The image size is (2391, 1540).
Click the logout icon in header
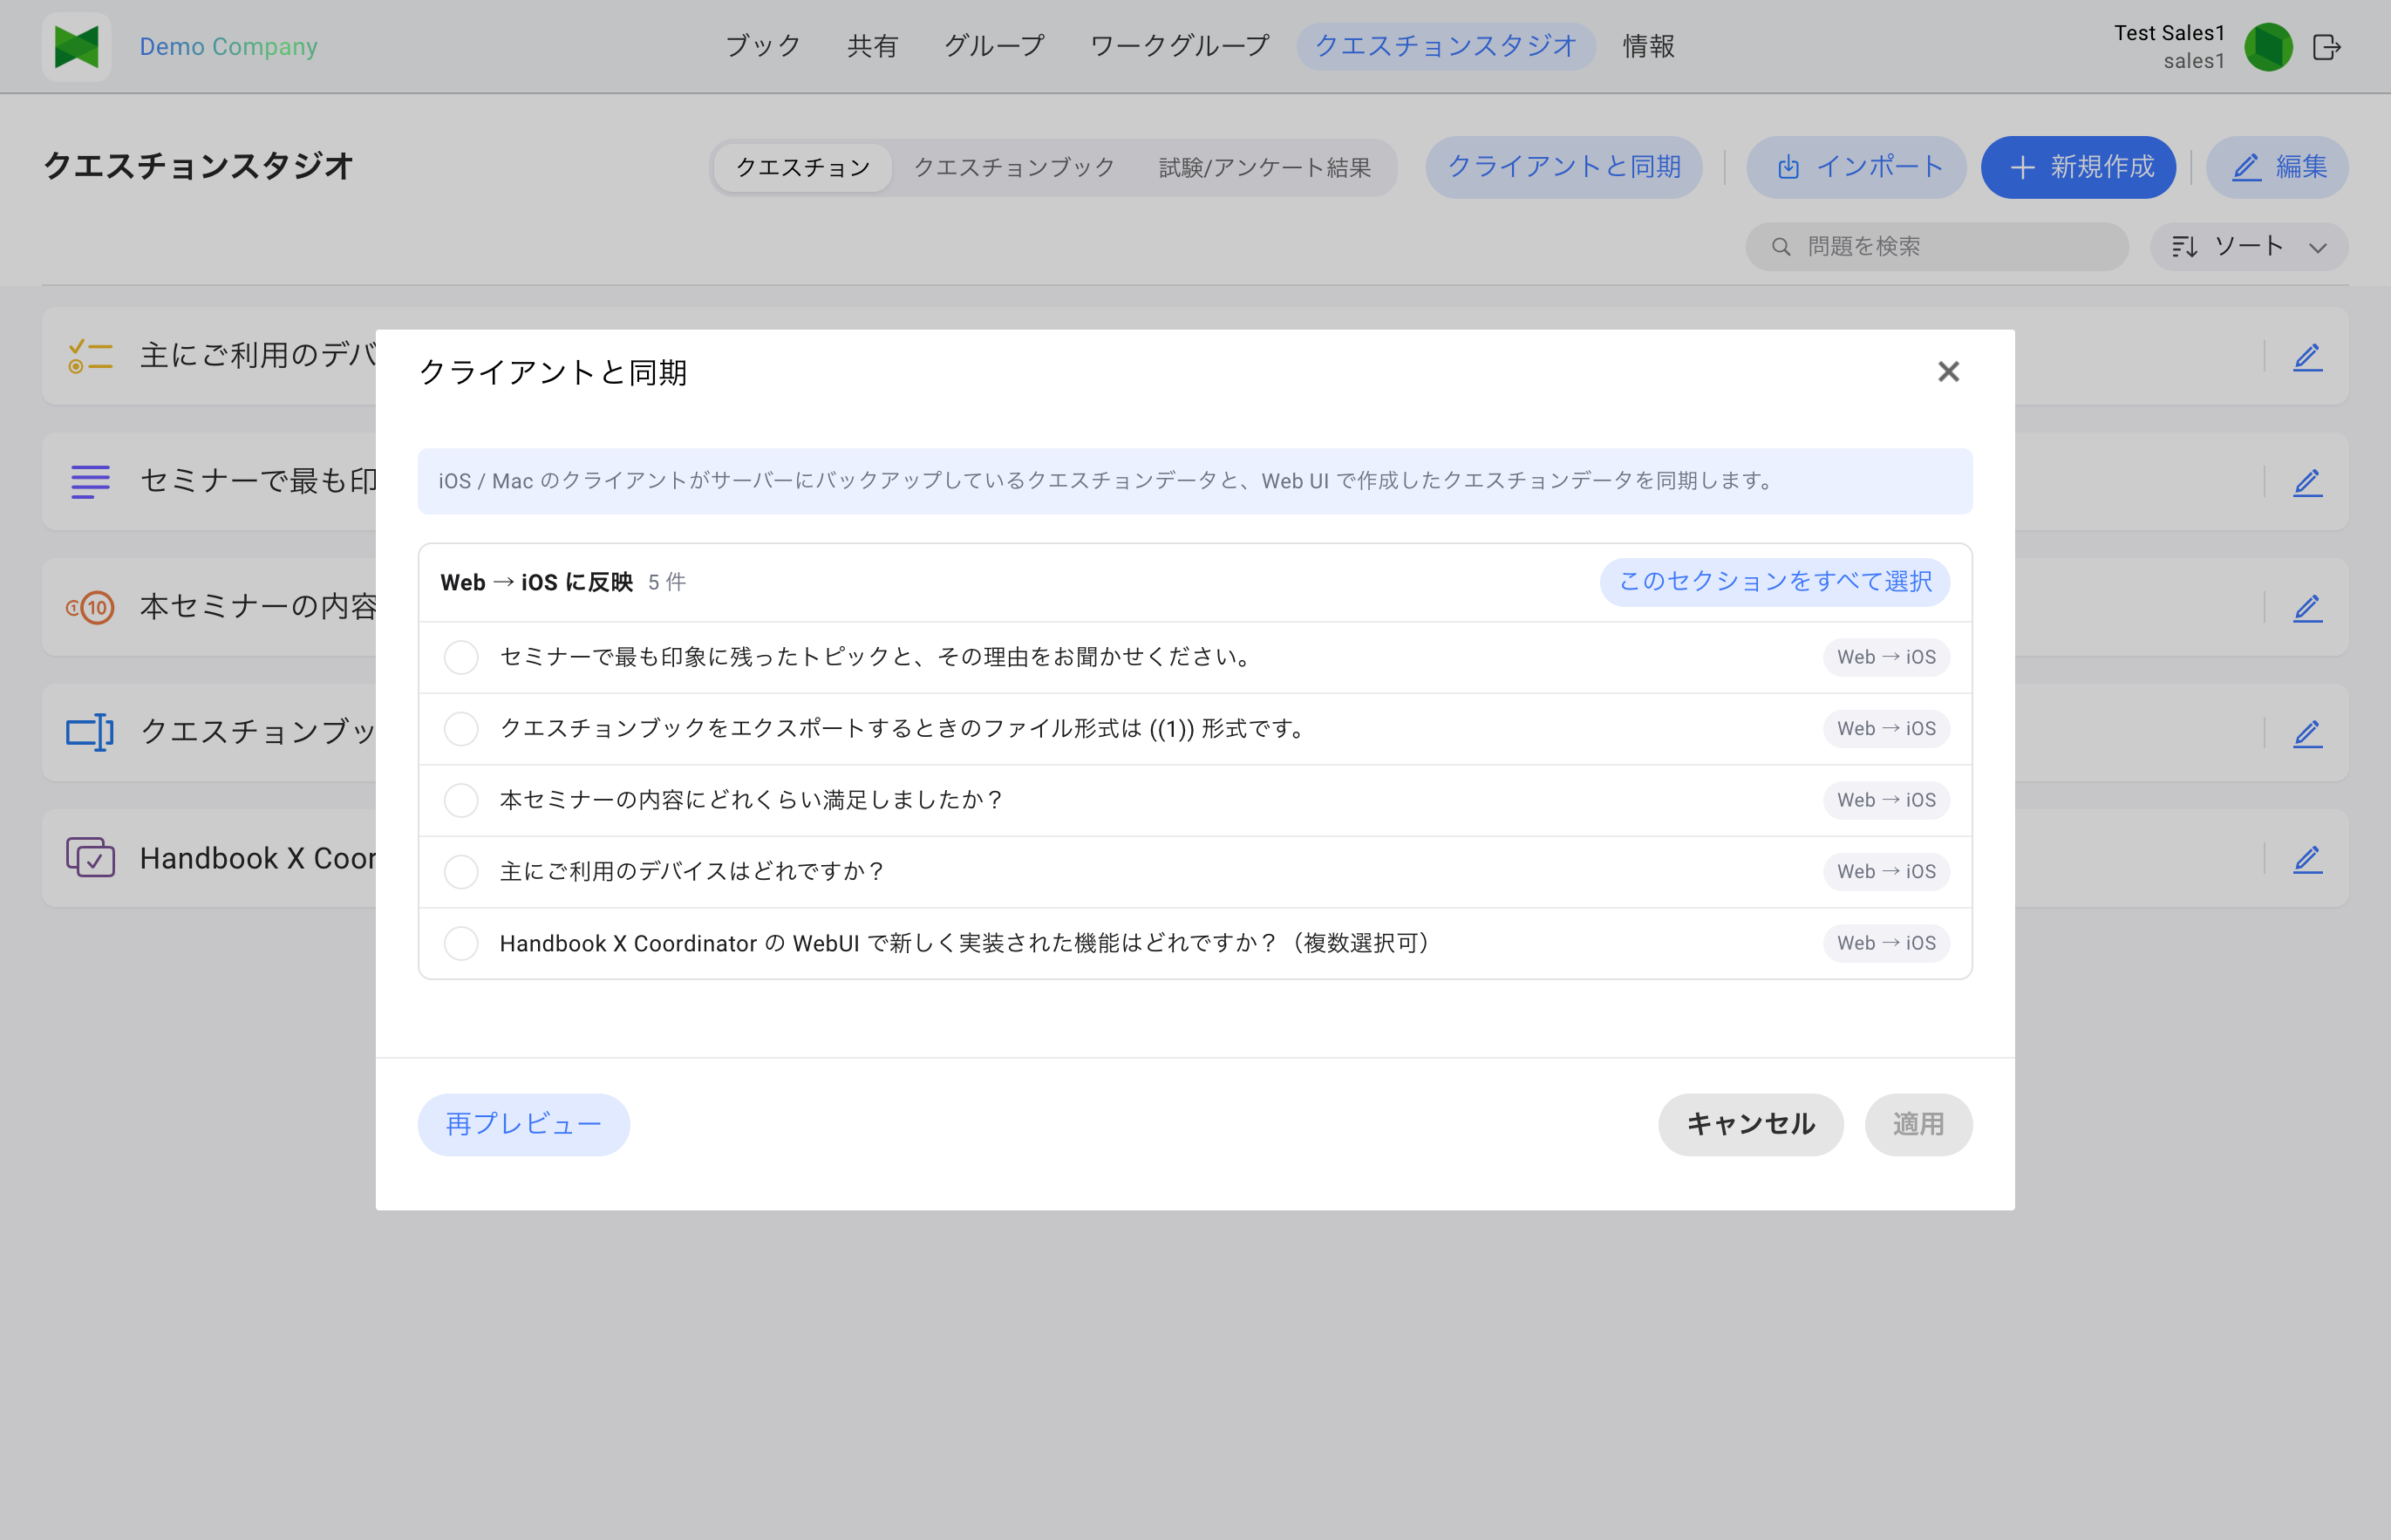point(2326,47)
